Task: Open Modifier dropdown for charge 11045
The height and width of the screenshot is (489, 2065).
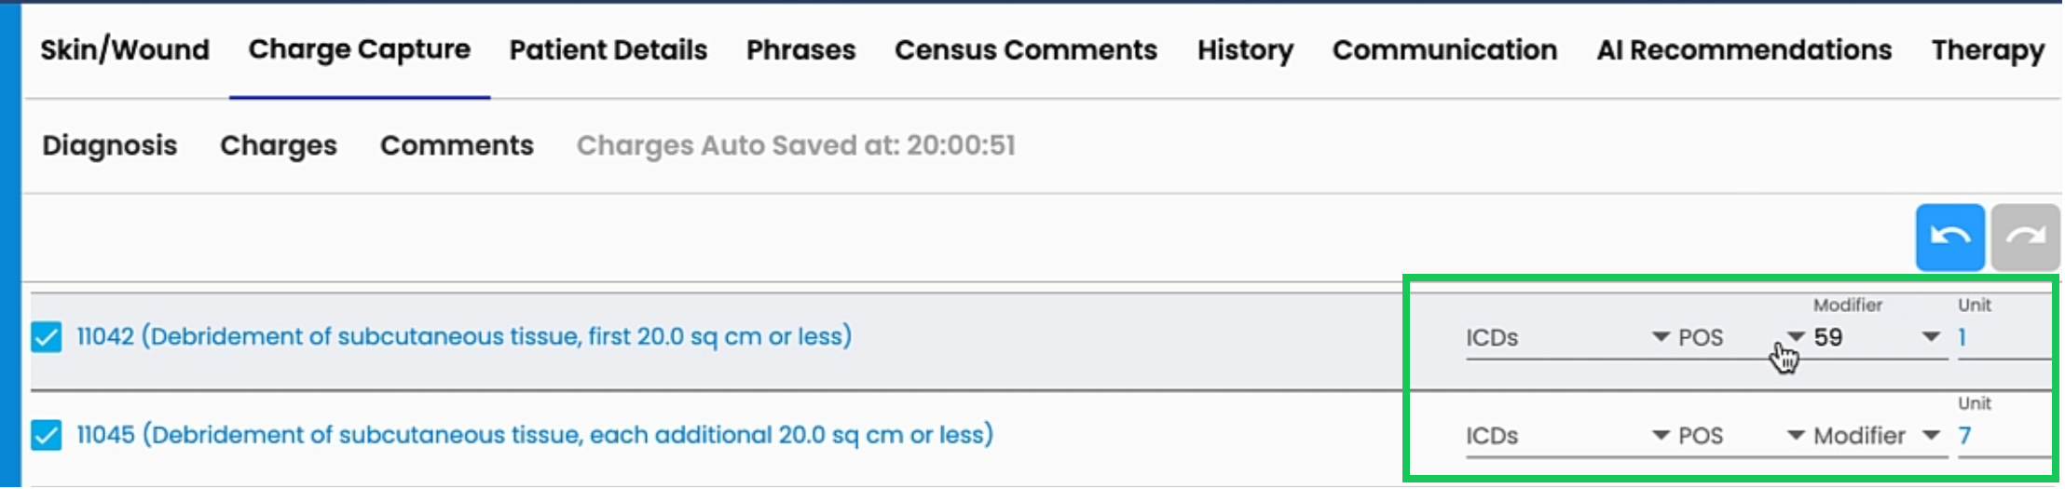Action: tap(1876, 436)
